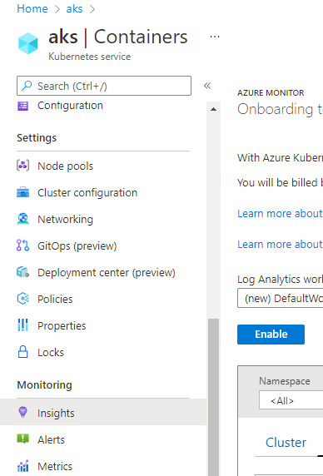Image resolution: width=323 pixels, height=476 pixels.
Task: Open the more options ellipsis beside title
Action: [215, 37]
